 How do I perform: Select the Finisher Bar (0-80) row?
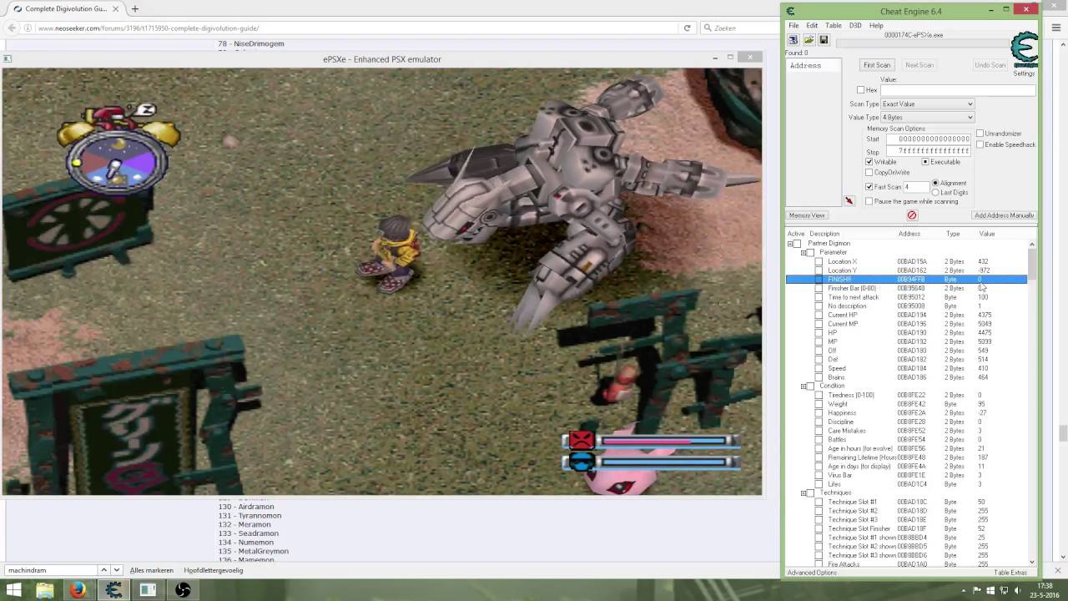(x=907, y=288)
